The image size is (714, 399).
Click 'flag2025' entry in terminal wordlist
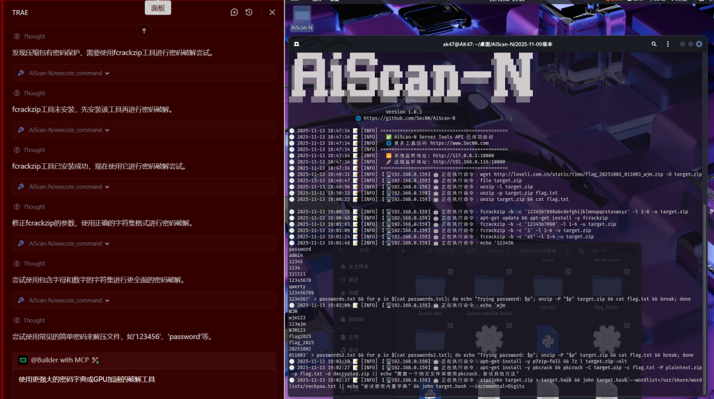[x=299, y=337]
